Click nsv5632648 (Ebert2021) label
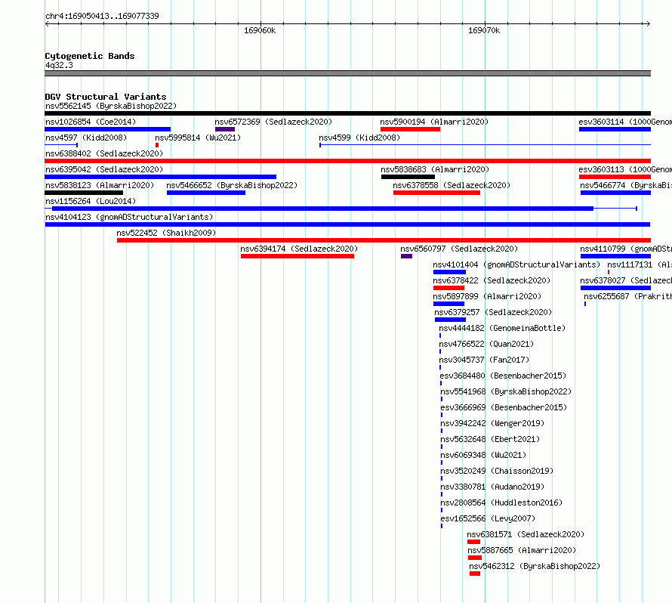The height and width of the screenshot is (603, 672). 490,439
